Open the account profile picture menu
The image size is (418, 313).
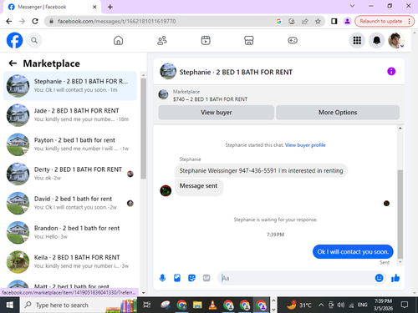pyautogui.click(x=396, y=41)
